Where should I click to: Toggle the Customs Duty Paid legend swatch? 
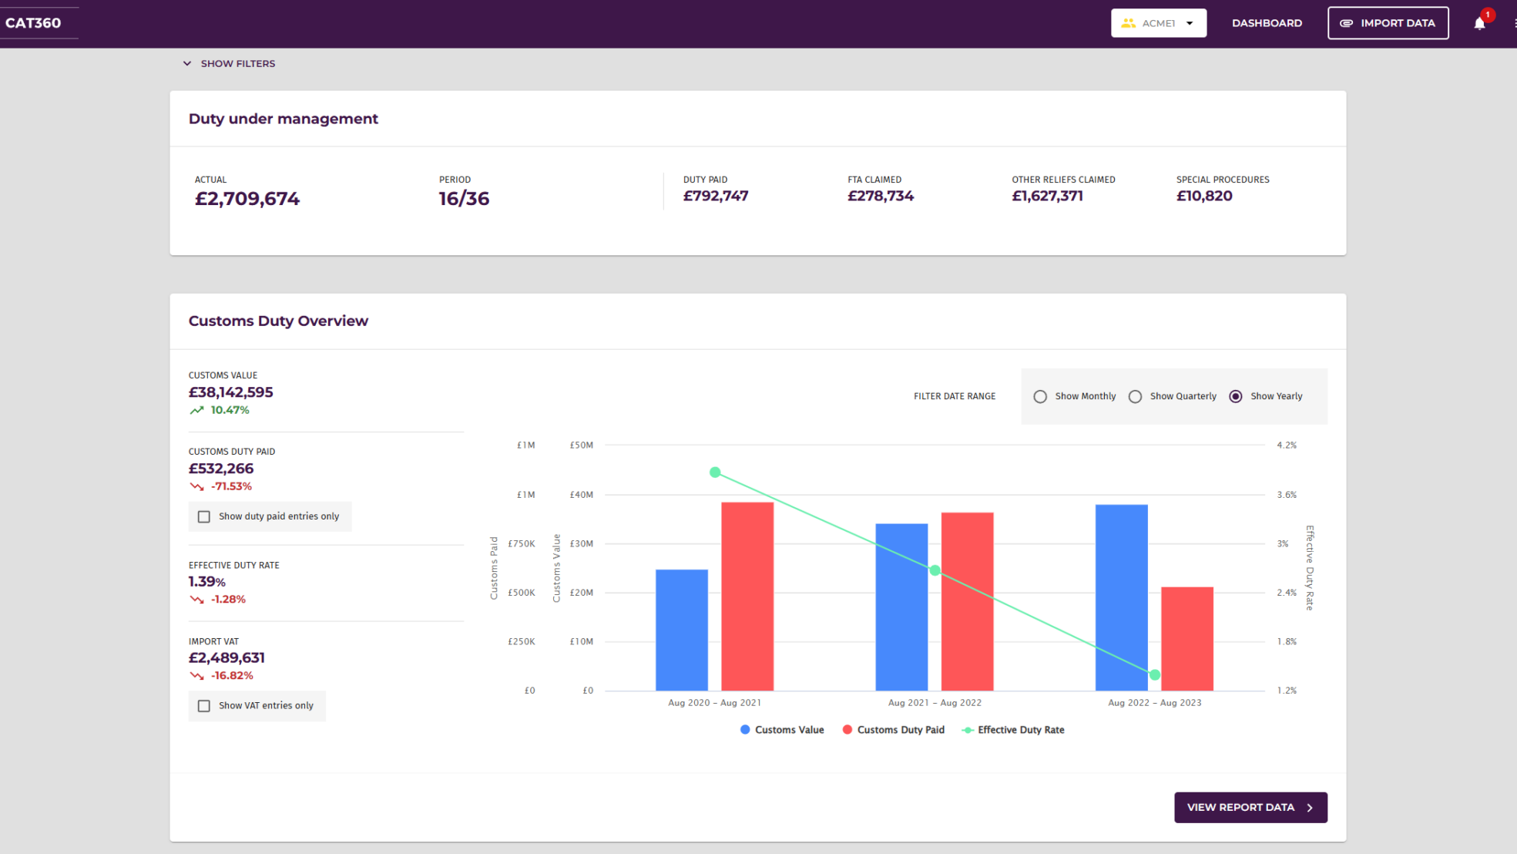tap(847, 730)
